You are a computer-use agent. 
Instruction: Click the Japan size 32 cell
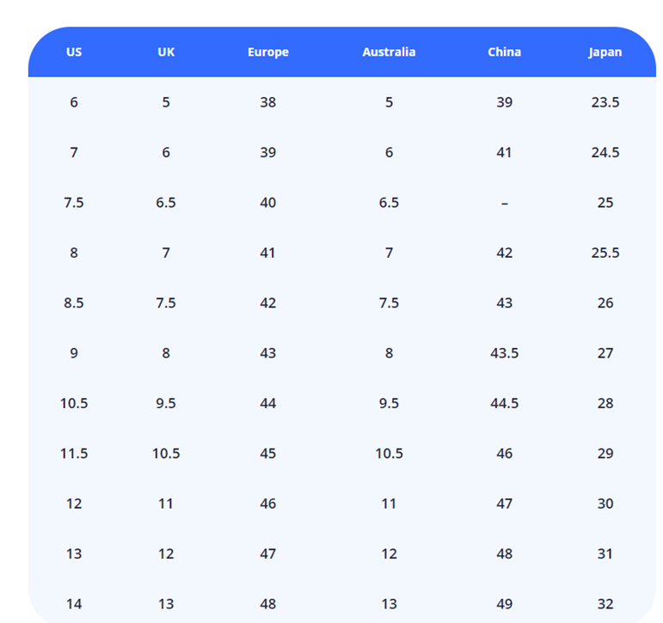(x=605, y=604)
